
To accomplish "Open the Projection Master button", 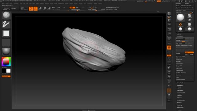I will [x=6, y=9].
